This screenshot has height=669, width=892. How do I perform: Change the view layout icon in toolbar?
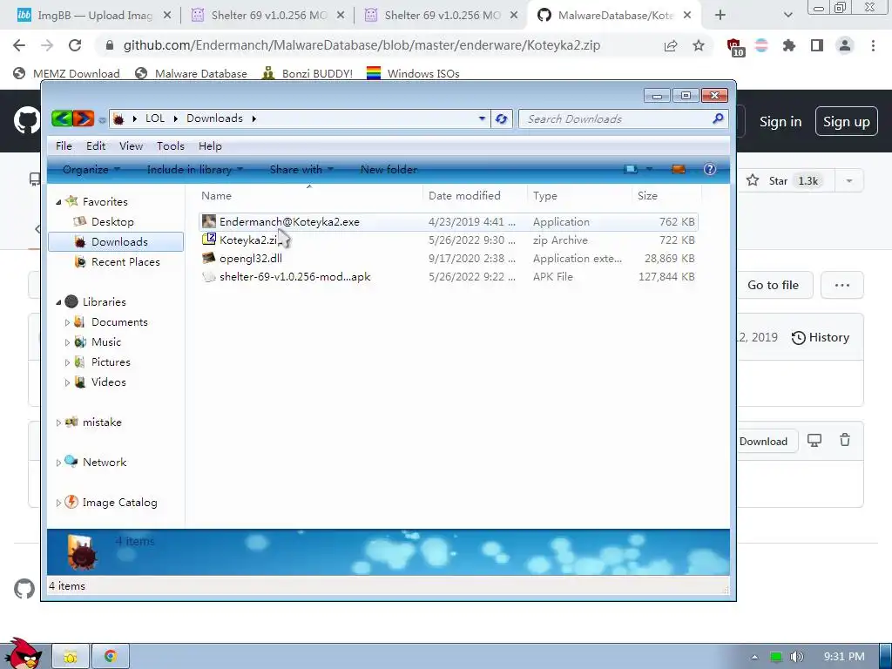click(631, 170)
